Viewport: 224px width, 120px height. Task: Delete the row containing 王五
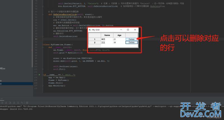(131, 43)
